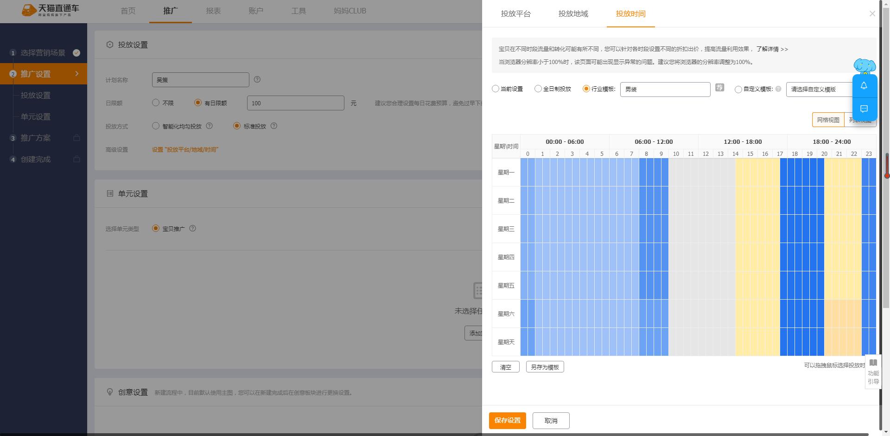
Task: Click the 清空 button to clear schedule
Action: (505, 367)
